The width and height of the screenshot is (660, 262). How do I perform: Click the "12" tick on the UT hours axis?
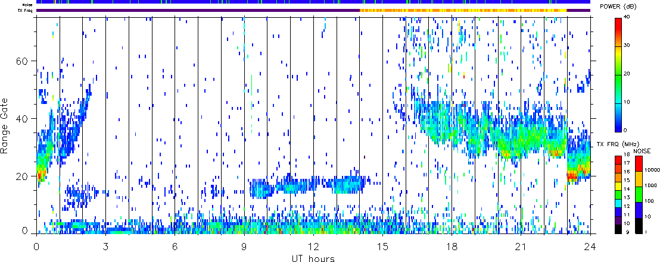(313, 246)
